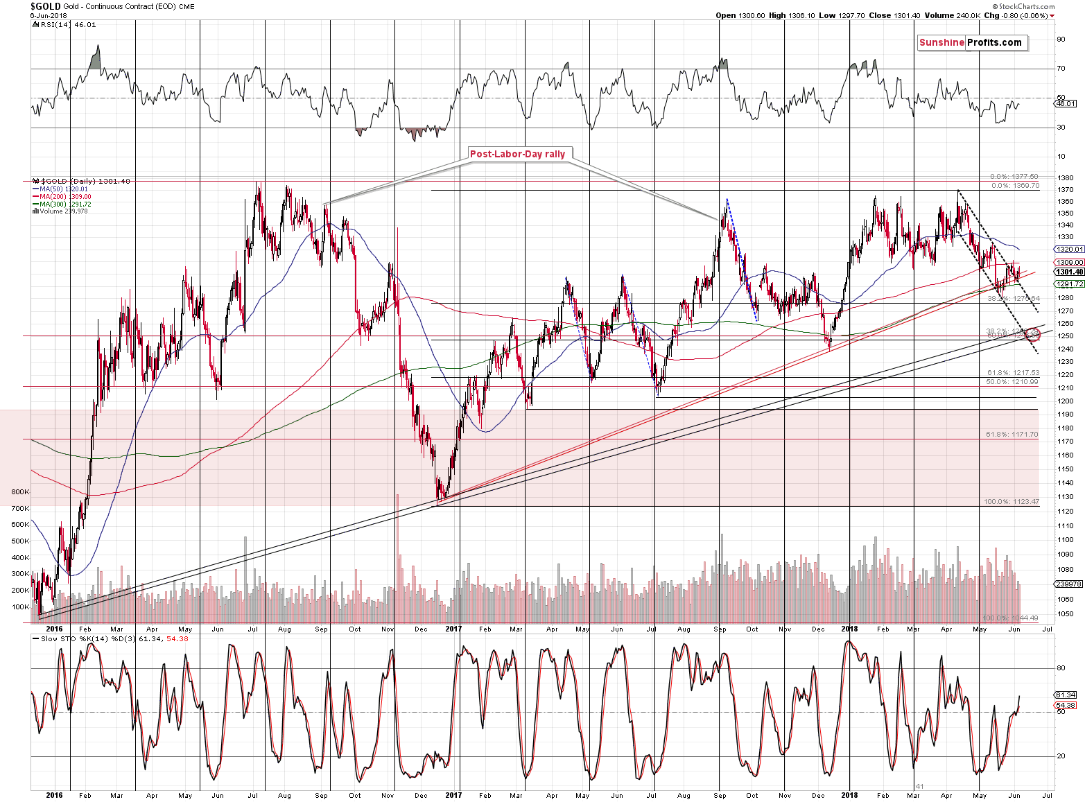This screenshot has width=1085, height=802.
Task: Click the 1380 price level on right axis
Action: tap(1066, 177)
